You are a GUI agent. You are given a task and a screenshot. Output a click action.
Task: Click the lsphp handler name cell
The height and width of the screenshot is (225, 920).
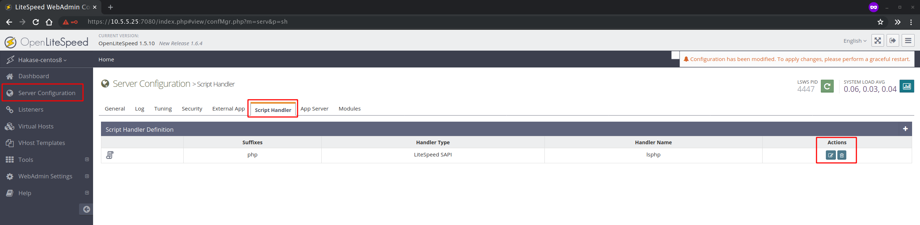coord(653,155)
